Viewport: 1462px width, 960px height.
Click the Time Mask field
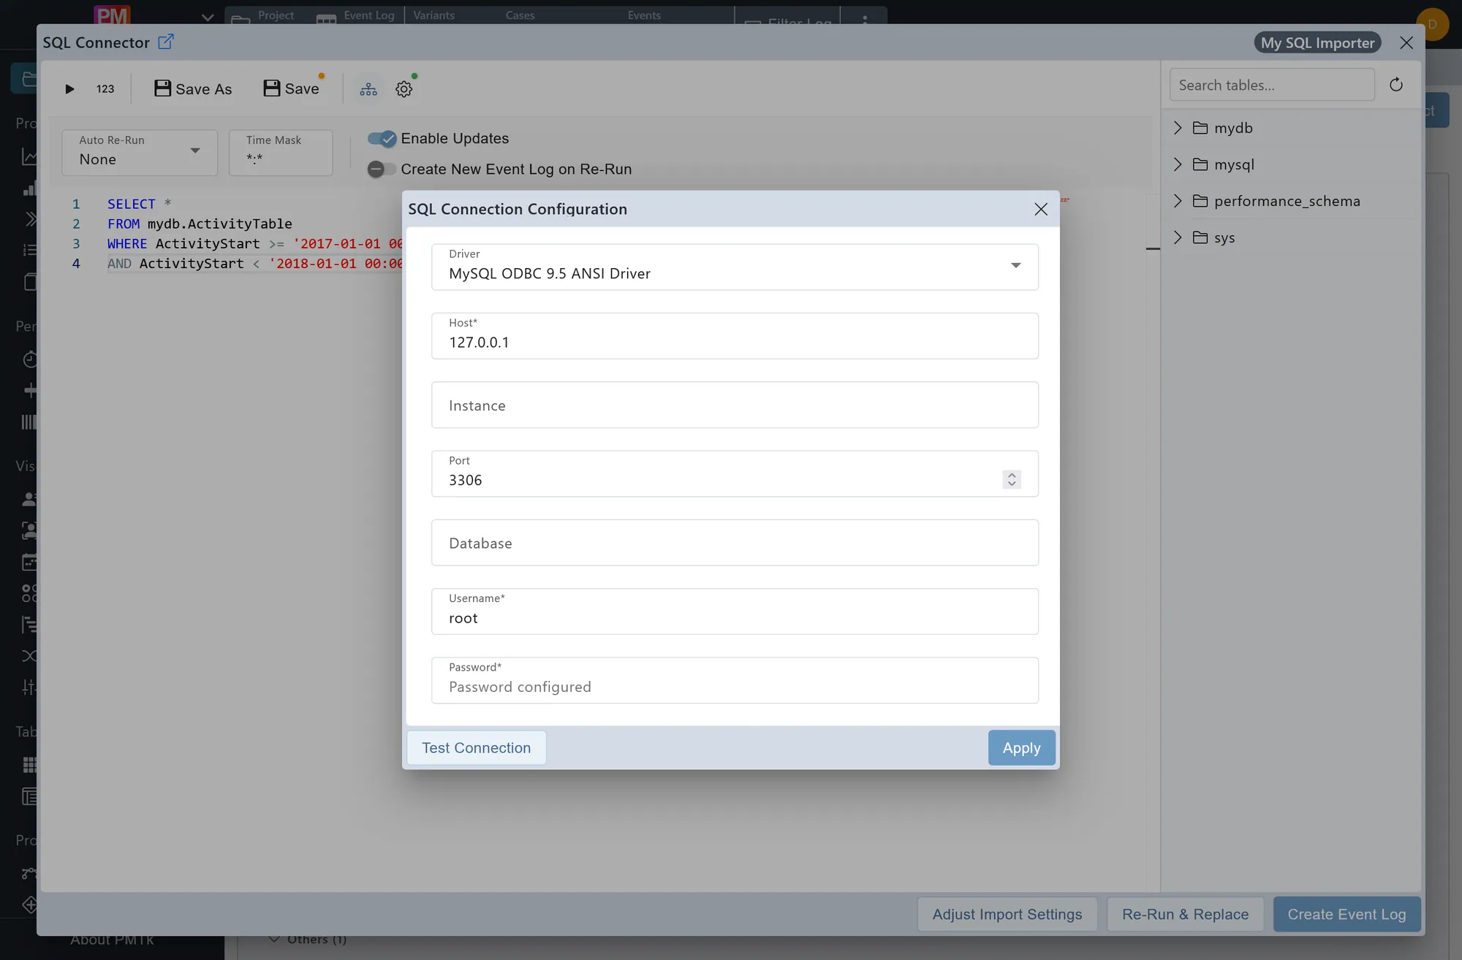click(281, 152)
